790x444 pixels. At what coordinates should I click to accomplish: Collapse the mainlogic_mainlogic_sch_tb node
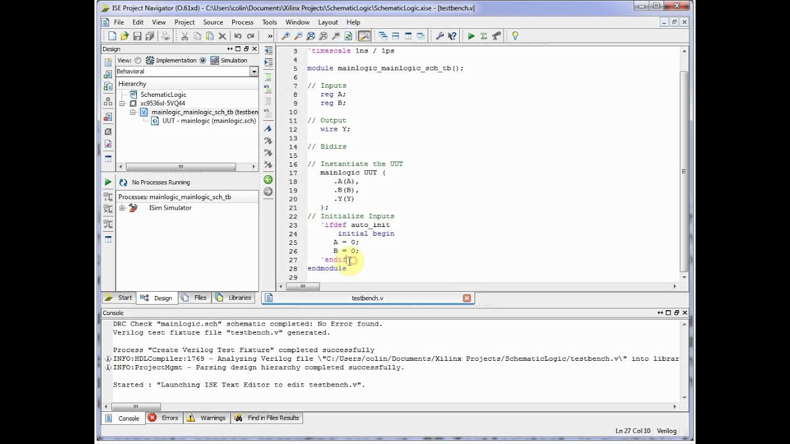coord(133,112)
